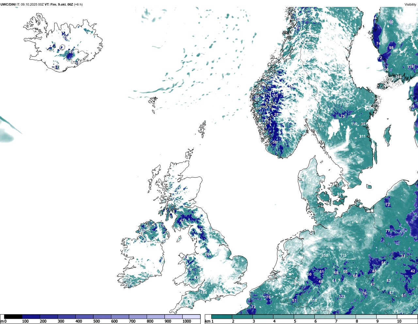The image size is (418, 324).
Task: Select the near-white 9–10 km legend swatch
Action: (386, 316)
